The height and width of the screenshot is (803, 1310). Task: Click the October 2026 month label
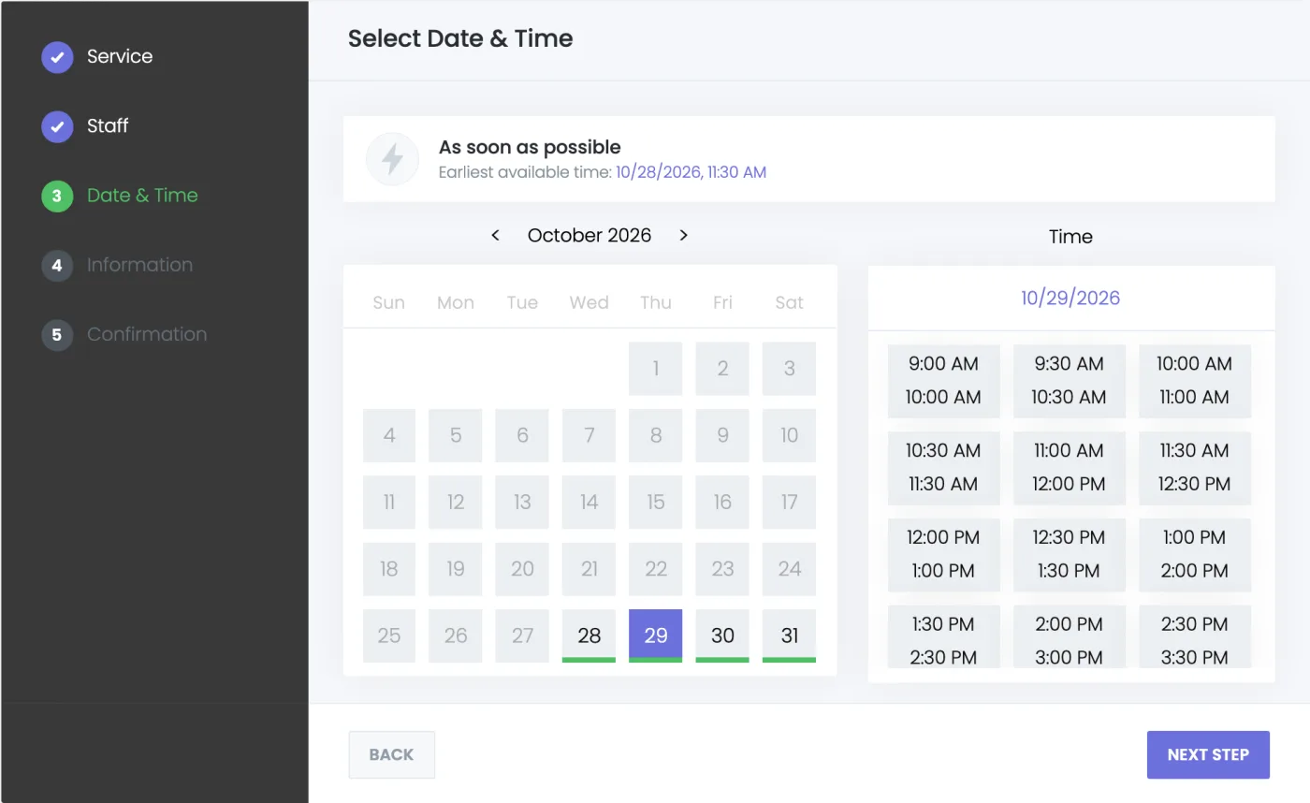click(x=589, y=235)
